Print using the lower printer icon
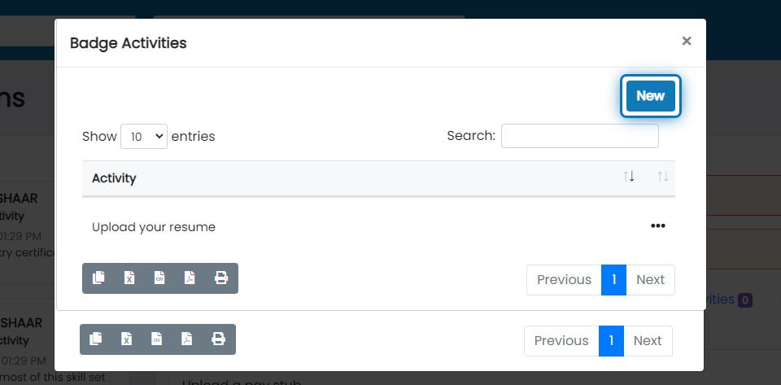Screen dimensions: 781x385 [218, 339]
